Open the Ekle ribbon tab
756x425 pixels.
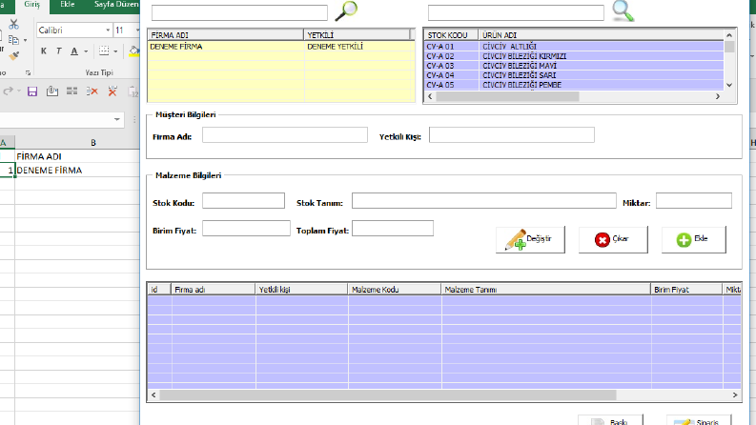[x=68, y=5]
